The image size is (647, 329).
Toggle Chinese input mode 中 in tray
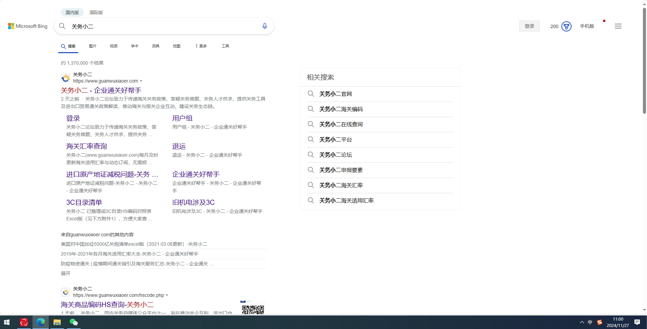pos(590,322)
